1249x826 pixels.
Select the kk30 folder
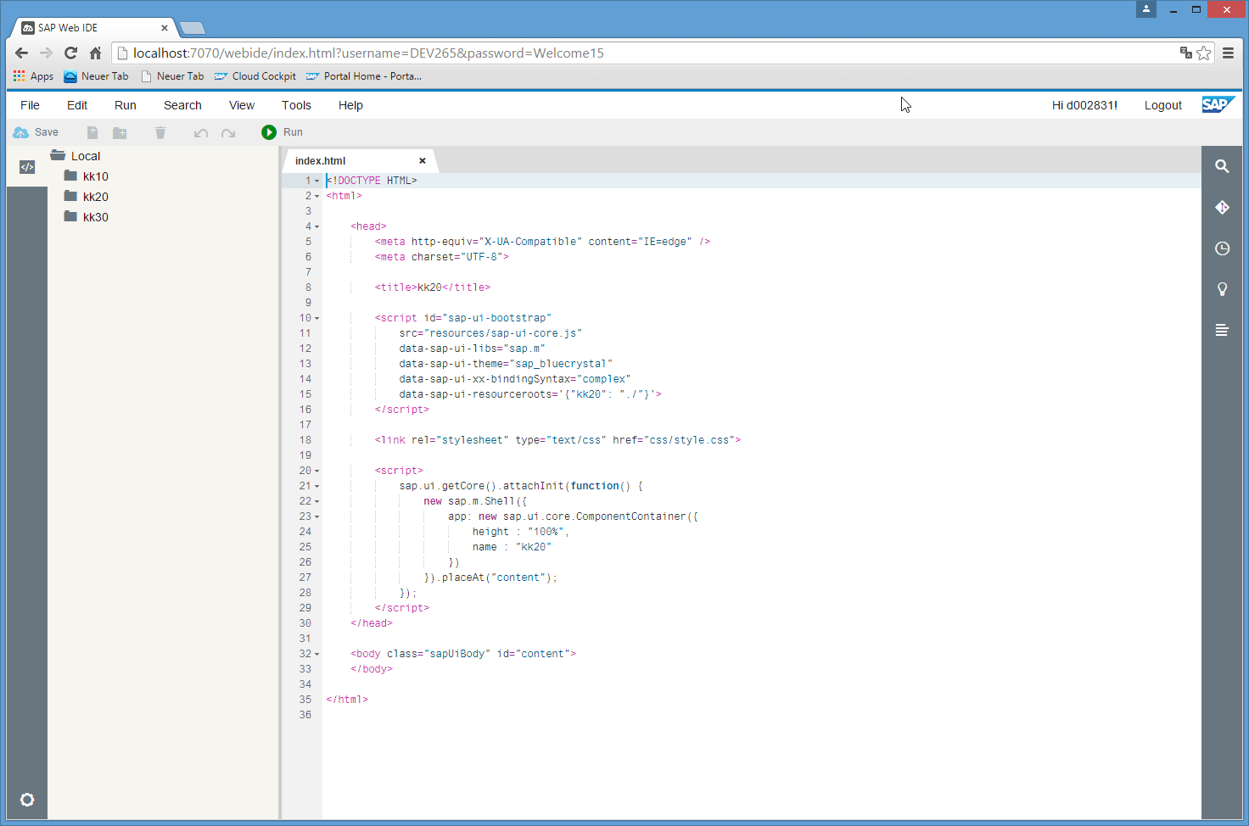click(96, 217)
